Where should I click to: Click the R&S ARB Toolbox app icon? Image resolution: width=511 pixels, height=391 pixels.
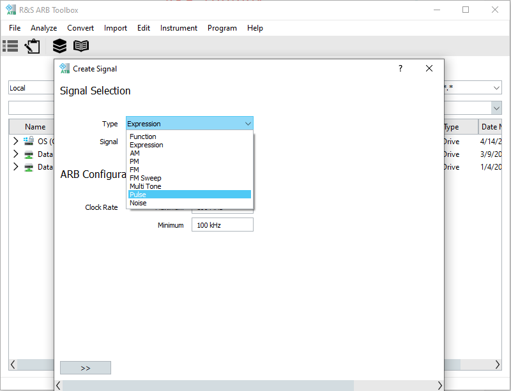[11, 10]
